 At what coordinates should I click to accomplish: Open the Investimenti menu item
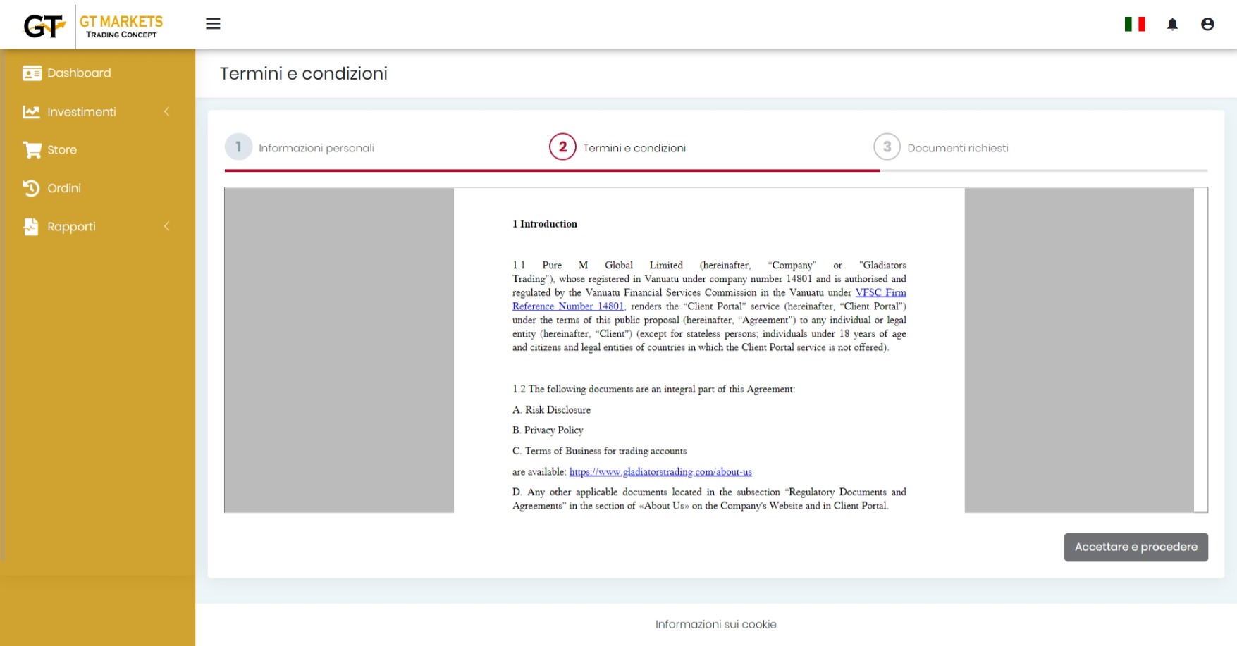click(x=81, y=112)
